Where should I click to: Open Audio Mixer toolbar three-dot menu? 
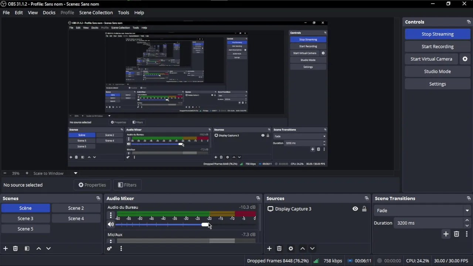point(121,249)
